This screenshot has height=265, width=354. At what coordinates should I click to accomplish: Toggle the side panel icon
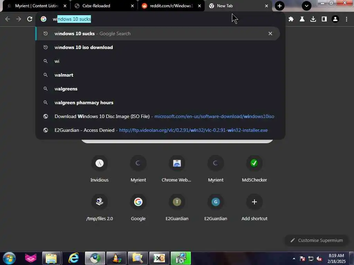pos(324,19)
